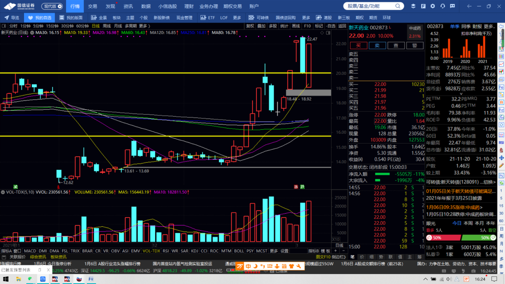Open the 港股 Hong Kong stocks section

click(324, 18)
